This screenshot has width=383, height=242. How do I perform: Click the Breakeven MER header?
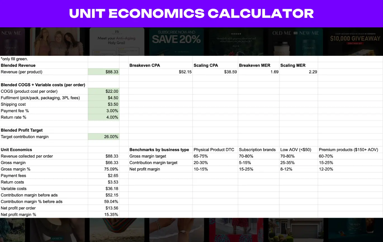coord(255,65)
